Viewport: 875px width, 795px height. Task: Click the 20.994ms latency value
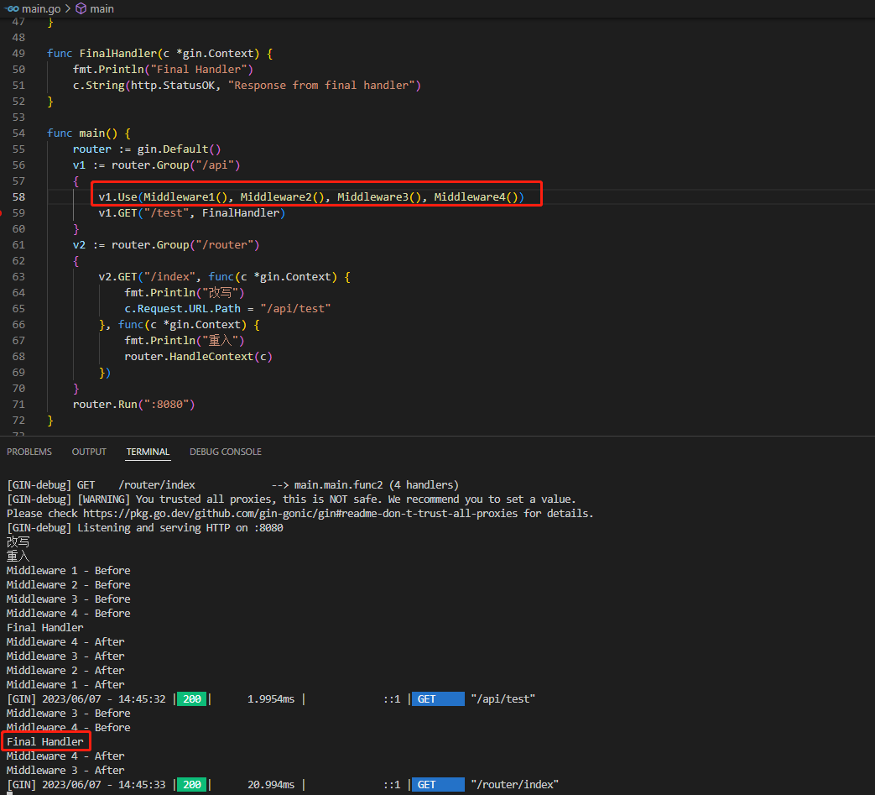tap(271, 784)
